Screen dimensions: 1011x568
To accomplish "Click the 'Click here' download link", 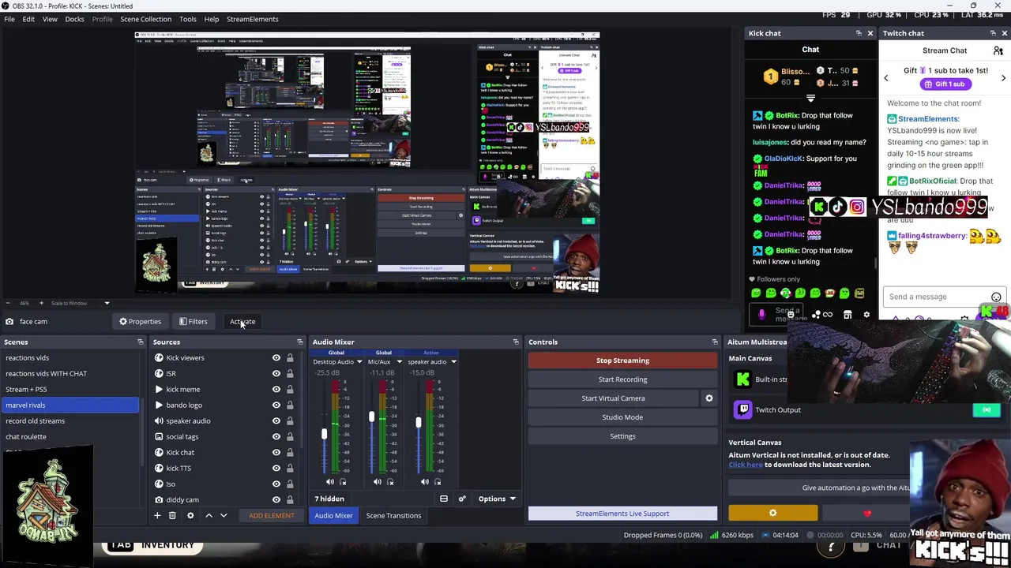I will tap(746, 465).
